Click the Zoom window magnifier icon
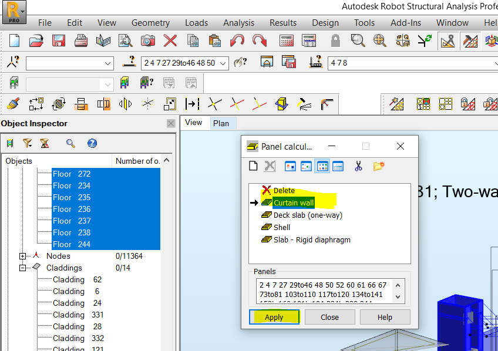This screenshot has width=498, height=351. 358,41
